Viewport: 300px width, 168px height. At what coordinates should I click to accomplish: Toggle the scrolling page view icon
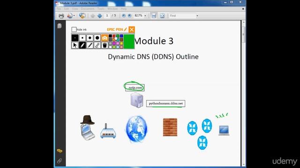pyautogui.click(x=154, y=16)
